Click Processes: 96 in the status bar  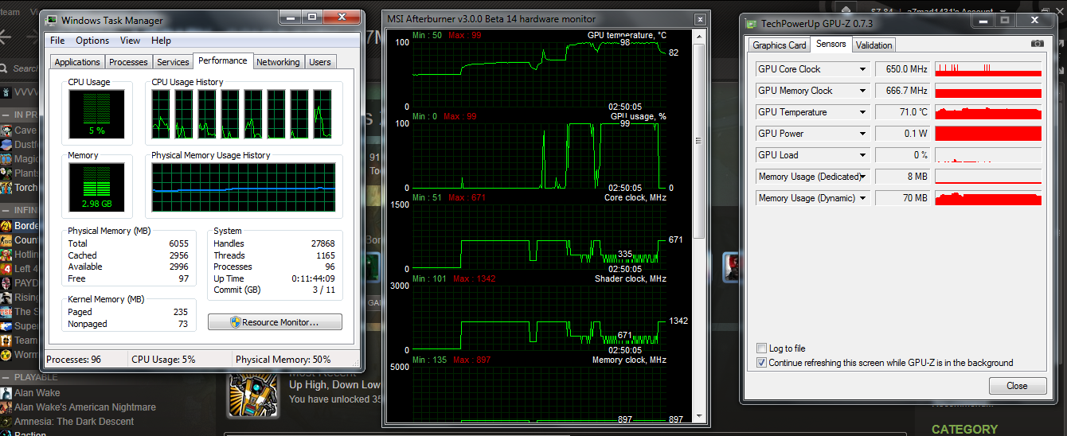click(x=74, y=360)
